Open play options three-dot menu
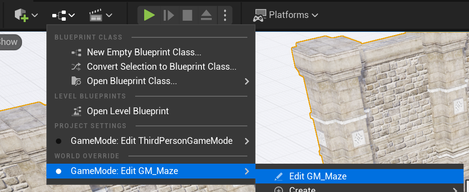The height and width of the screenshot is (192, 469). 225,15
